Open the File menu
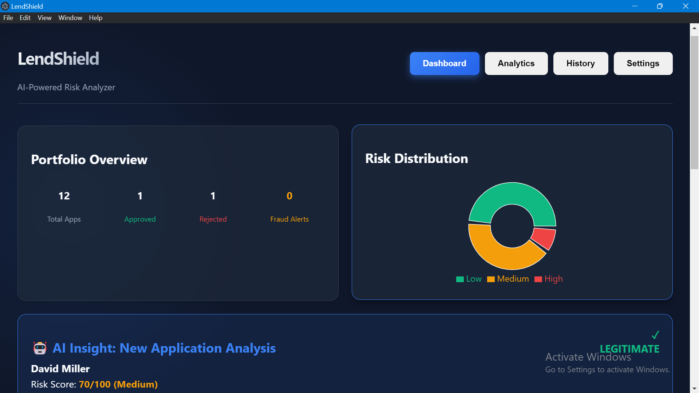 pyautogui.click(x=8, y=18)
